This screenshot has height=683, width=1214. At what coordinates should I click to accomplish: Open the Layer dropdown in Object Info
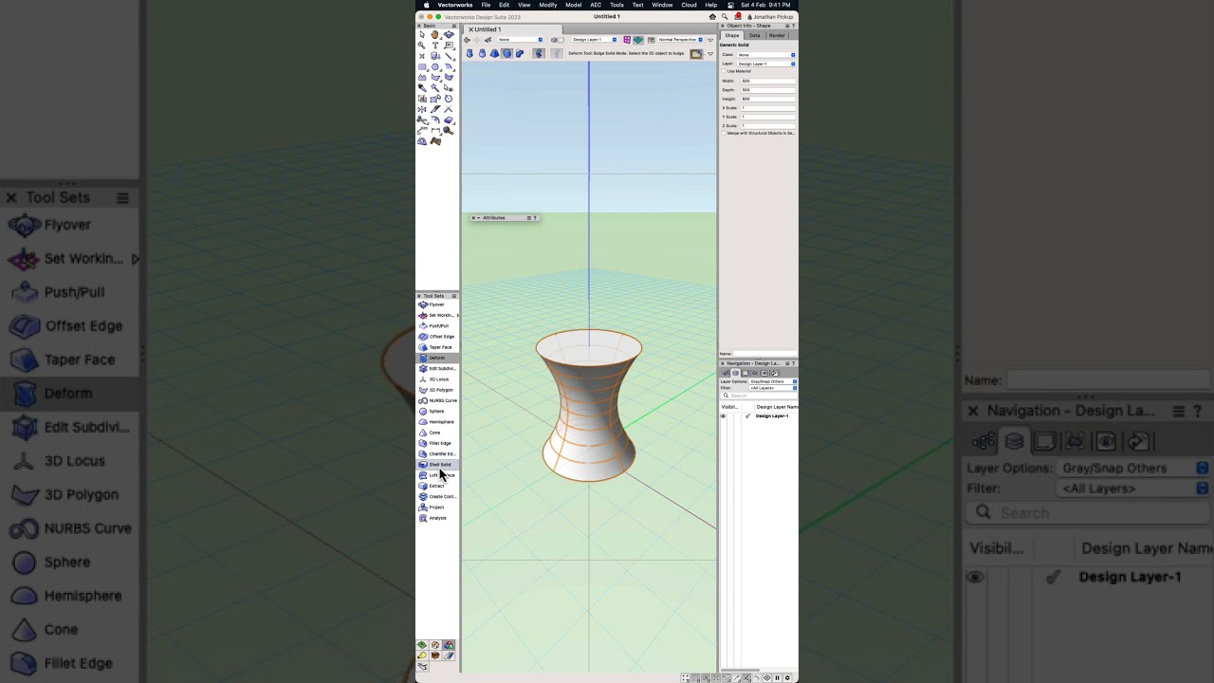click(x=766, y=64)
